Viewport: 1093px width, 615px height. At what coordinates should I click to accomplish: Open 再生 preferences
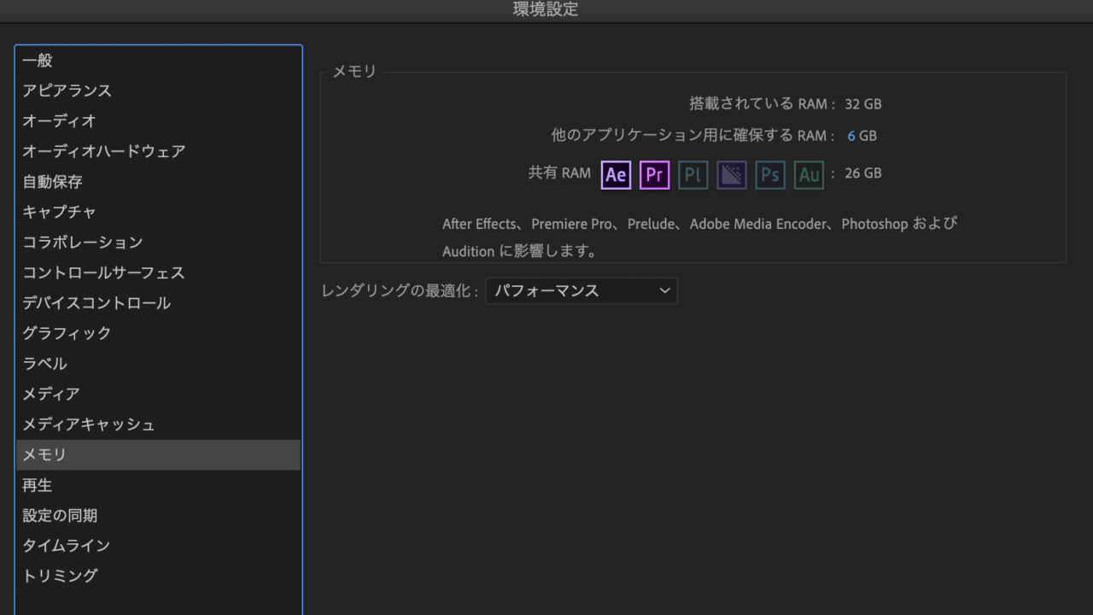point(159,485)
